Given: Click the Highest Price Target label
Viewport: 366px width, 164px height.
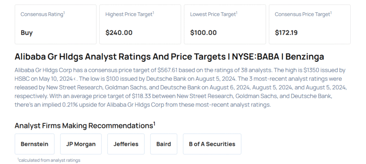Looking at the screenshot, I should [x=129, y=14].
